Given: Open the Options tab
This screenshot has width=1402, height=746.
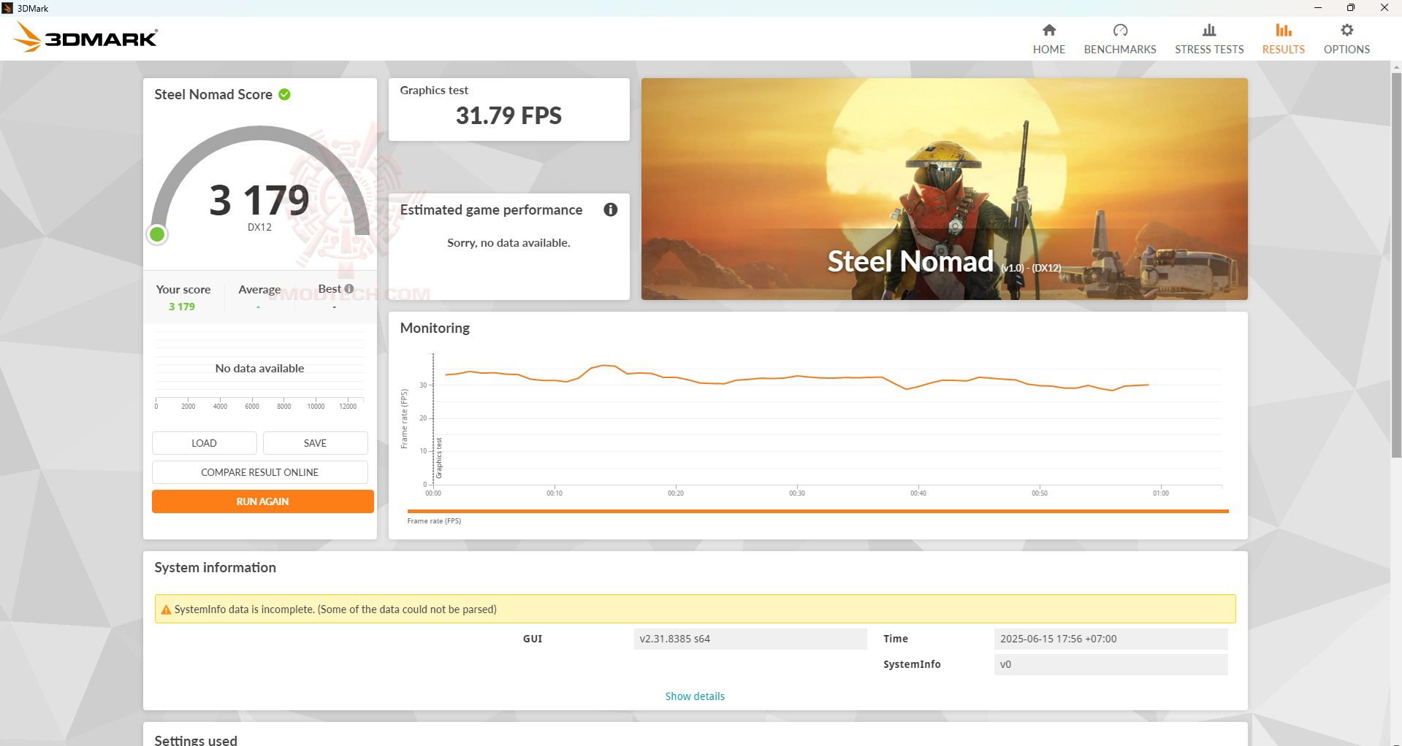Looking at the screenshot, I should [1346, 39].
